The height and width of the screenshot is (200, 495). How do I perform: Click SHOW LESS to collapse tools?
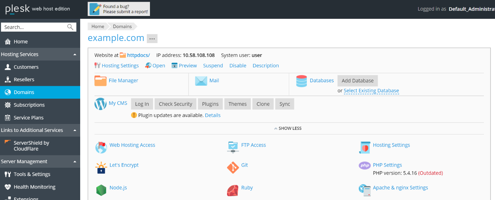coord(288,128)
